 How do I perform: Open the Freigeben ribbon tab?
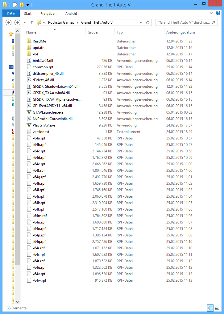(x=48, y=14)
